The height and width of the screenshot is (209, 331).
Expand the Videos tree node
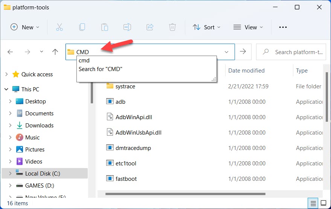[10, 161]
